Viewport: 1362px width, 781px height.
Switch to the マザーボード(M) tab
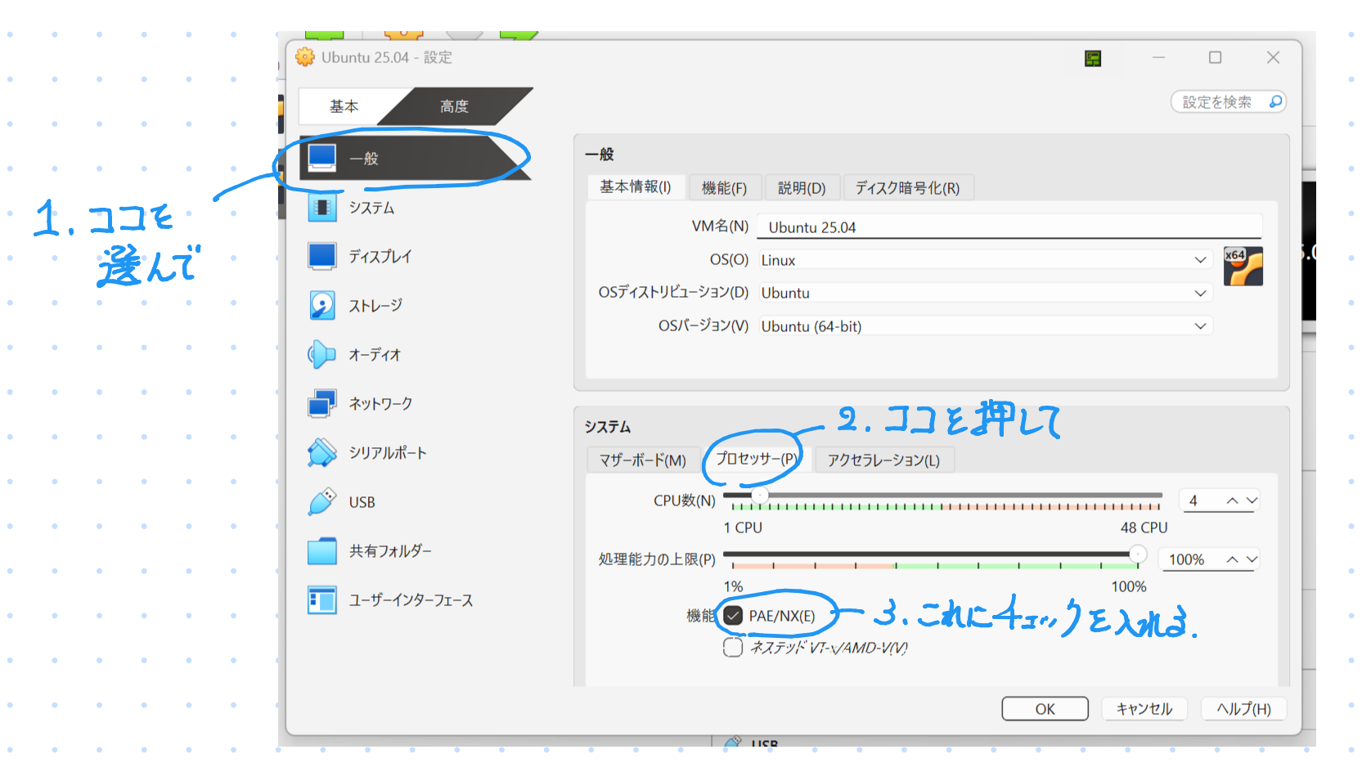[642, 460]
